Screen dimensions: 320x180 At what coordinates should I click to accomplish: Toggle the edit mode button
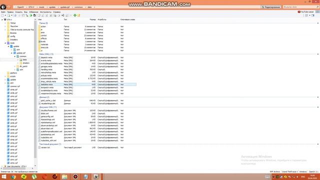click(x=271, y=7)
